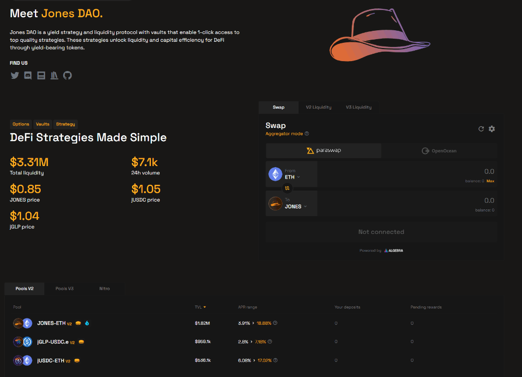Click the $0.85 JONES price
This screenshot has width=522, height=377.
pos(25,189)
